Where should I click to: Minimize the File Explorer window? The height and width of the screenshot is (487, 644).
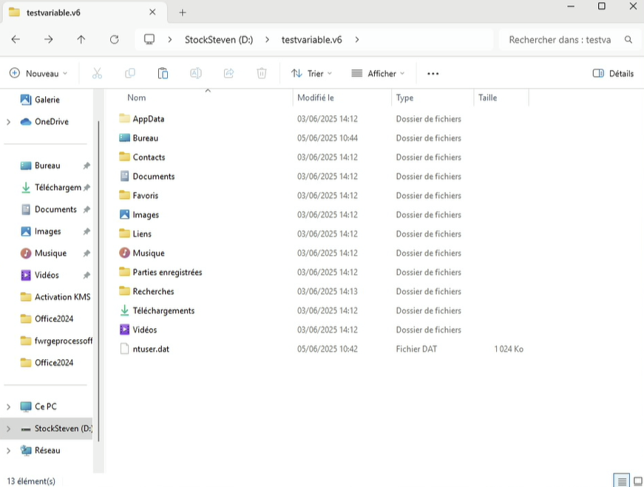pyautogui.click(x=571, y=6)
